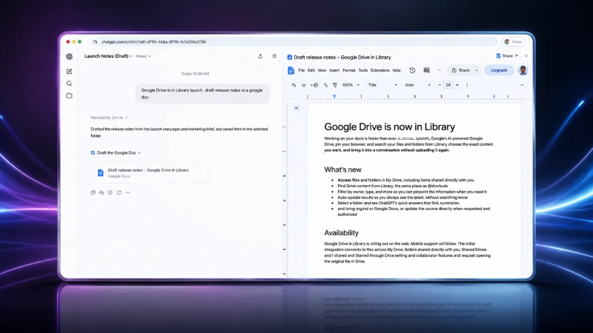Open more actions under the response

click(127, 192)
